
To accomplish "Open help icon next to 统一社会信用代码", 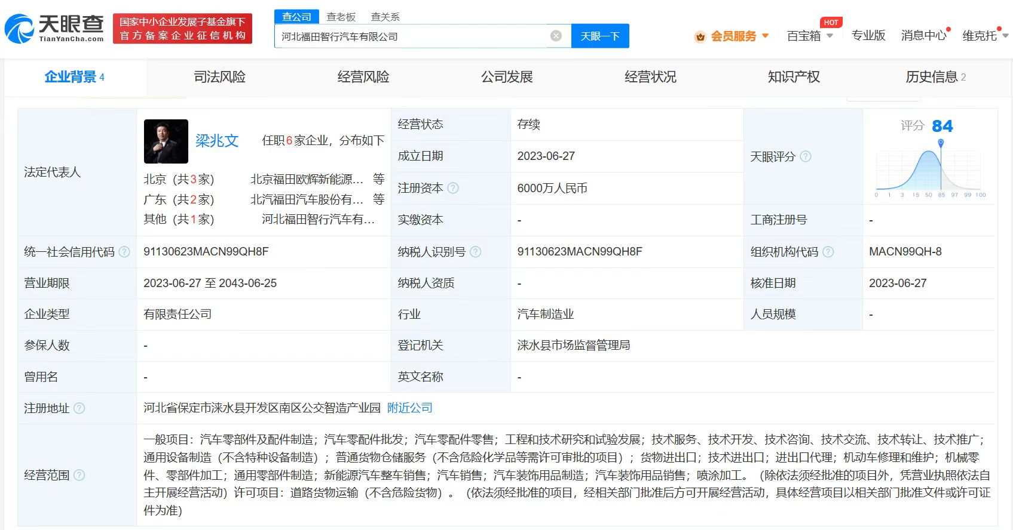I will point(124,252).
